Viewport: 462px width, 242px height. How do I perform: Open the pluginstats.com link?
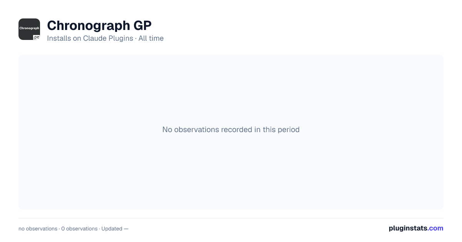(x=416, y=228)
